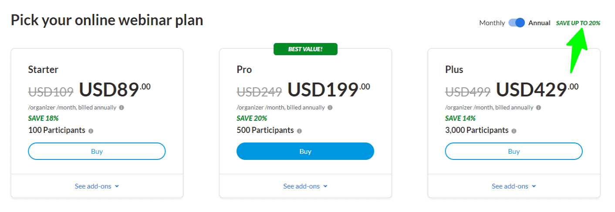
Task: Buy the Pro plan
Action: 305,151
